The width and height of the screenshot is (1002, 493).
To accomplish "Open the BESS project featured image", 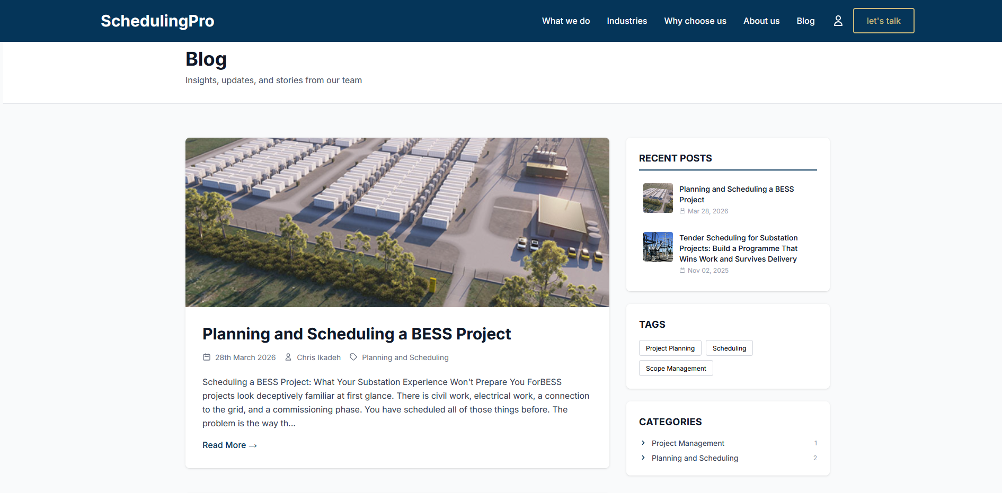I will [397, 222].
